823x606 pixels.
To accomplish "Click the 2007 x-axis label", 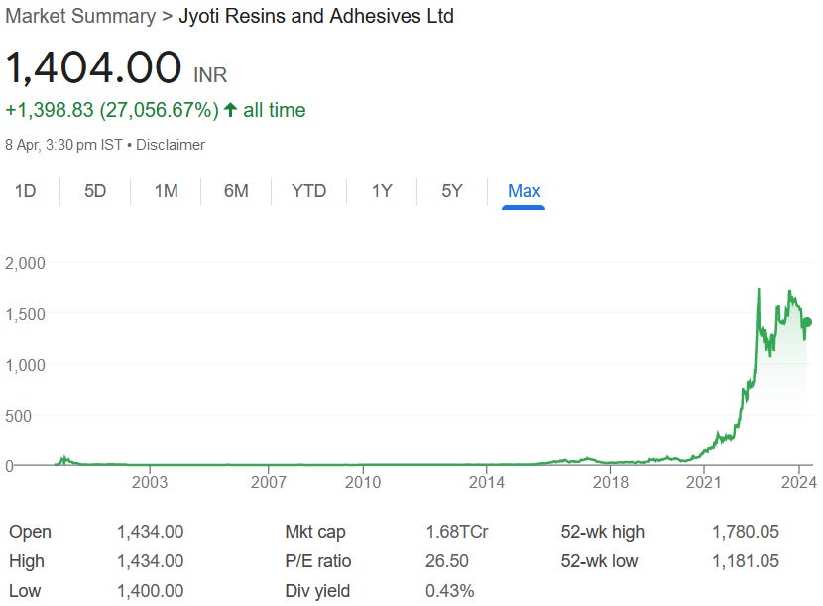I will click(x=268, y=482).
